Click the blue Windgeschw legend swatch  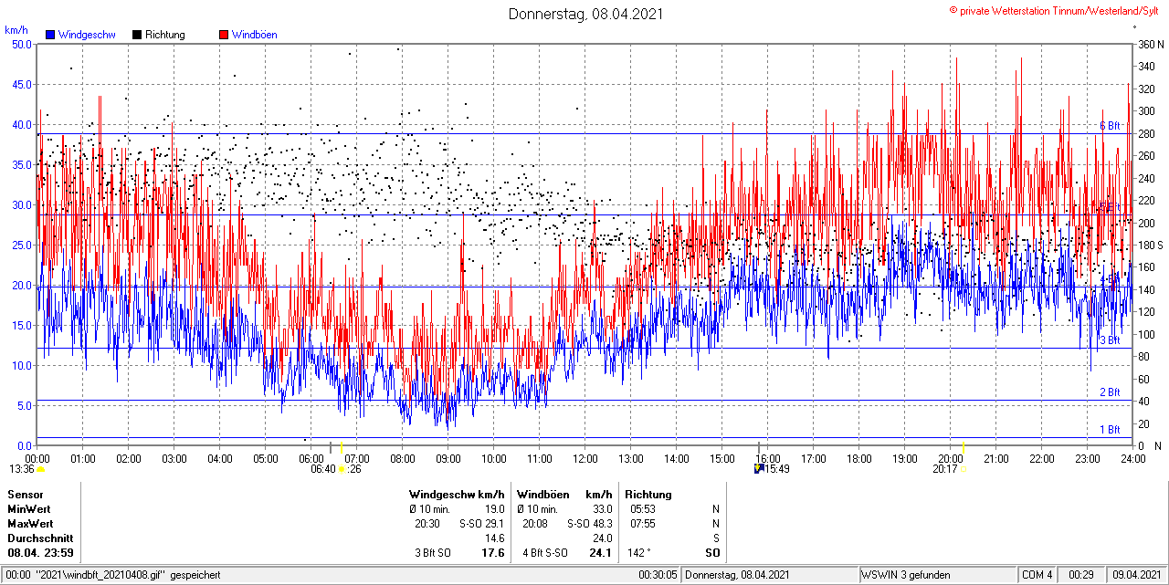point(51,35)
